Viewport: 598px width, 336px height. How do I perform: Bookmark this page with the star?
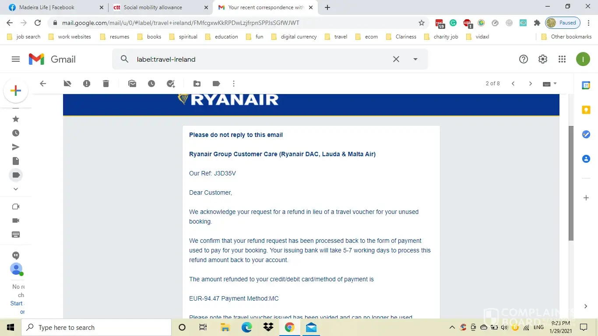[x=422, y=23]
